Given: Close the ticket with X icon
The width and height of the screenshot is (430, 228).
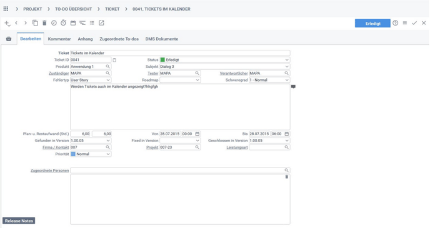Looking at the screenshot, I should pyautogui.click(x=424, y=23).
